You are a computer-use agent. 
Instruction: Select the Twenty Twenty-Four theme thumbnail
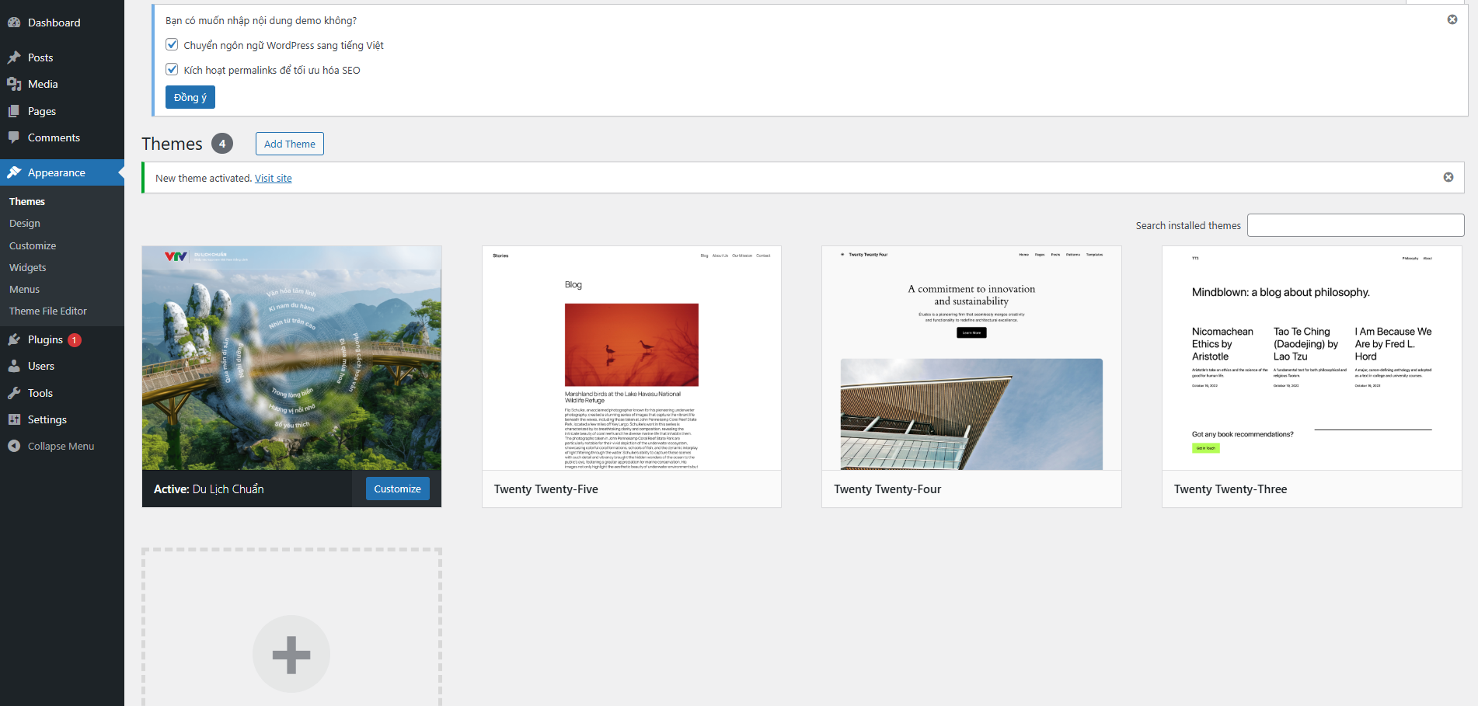971,358
